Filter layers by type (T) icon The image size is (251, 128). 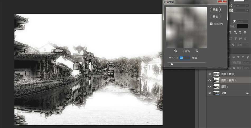[x=238, y=57]
